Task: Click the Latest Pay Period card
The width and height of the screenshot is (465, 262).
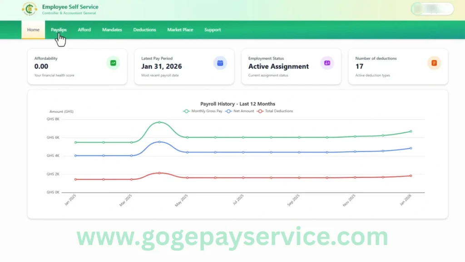Action: click(184, 66)
